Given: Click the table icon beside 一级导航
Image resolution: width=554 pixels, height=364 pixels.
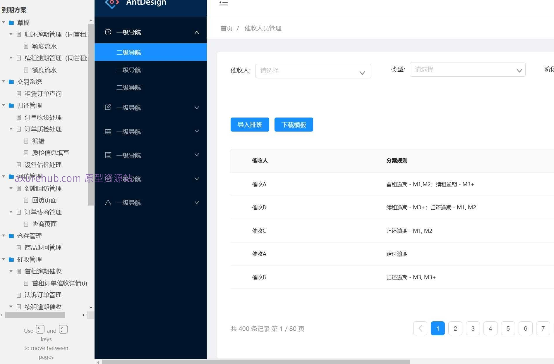Looking at the screenshot, I should 108,131.
